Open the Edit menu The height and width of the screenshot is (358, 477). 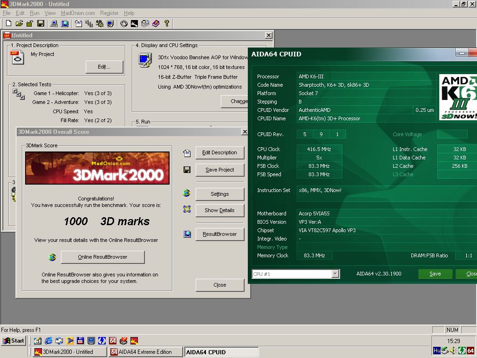(20, 13)
